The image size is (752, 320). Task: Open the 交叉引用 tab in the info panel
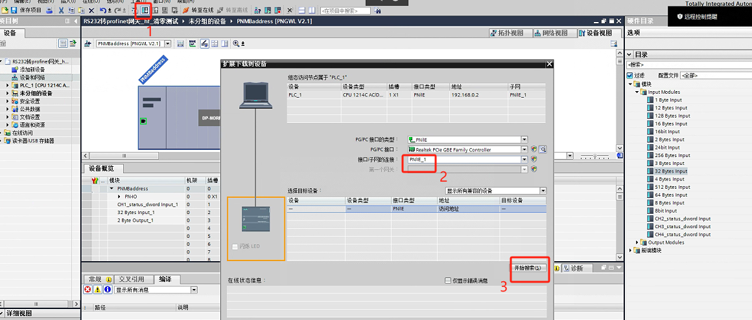[132, 279]
